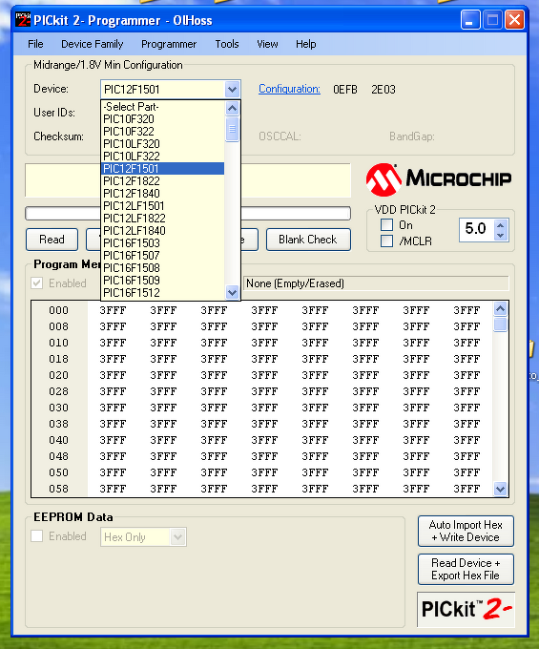The width and height of the screenshot is (539, 649).
Task: Collapse the Device dropdown with its arrow
Action: [233, 90]
